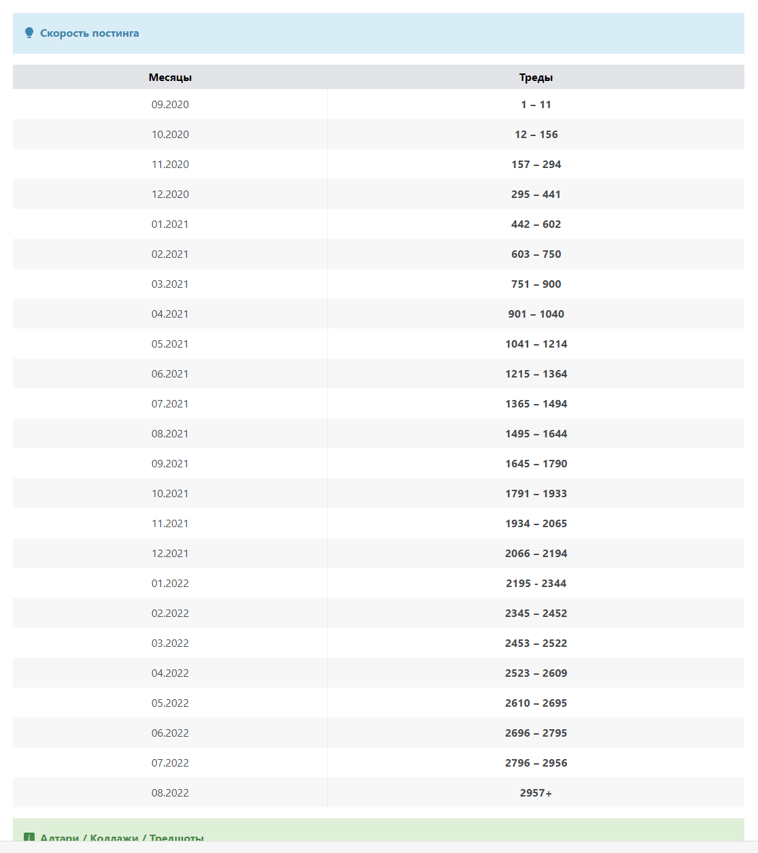Select the thread range 1 – 11

pyautogui.click(x=536, y=105)
